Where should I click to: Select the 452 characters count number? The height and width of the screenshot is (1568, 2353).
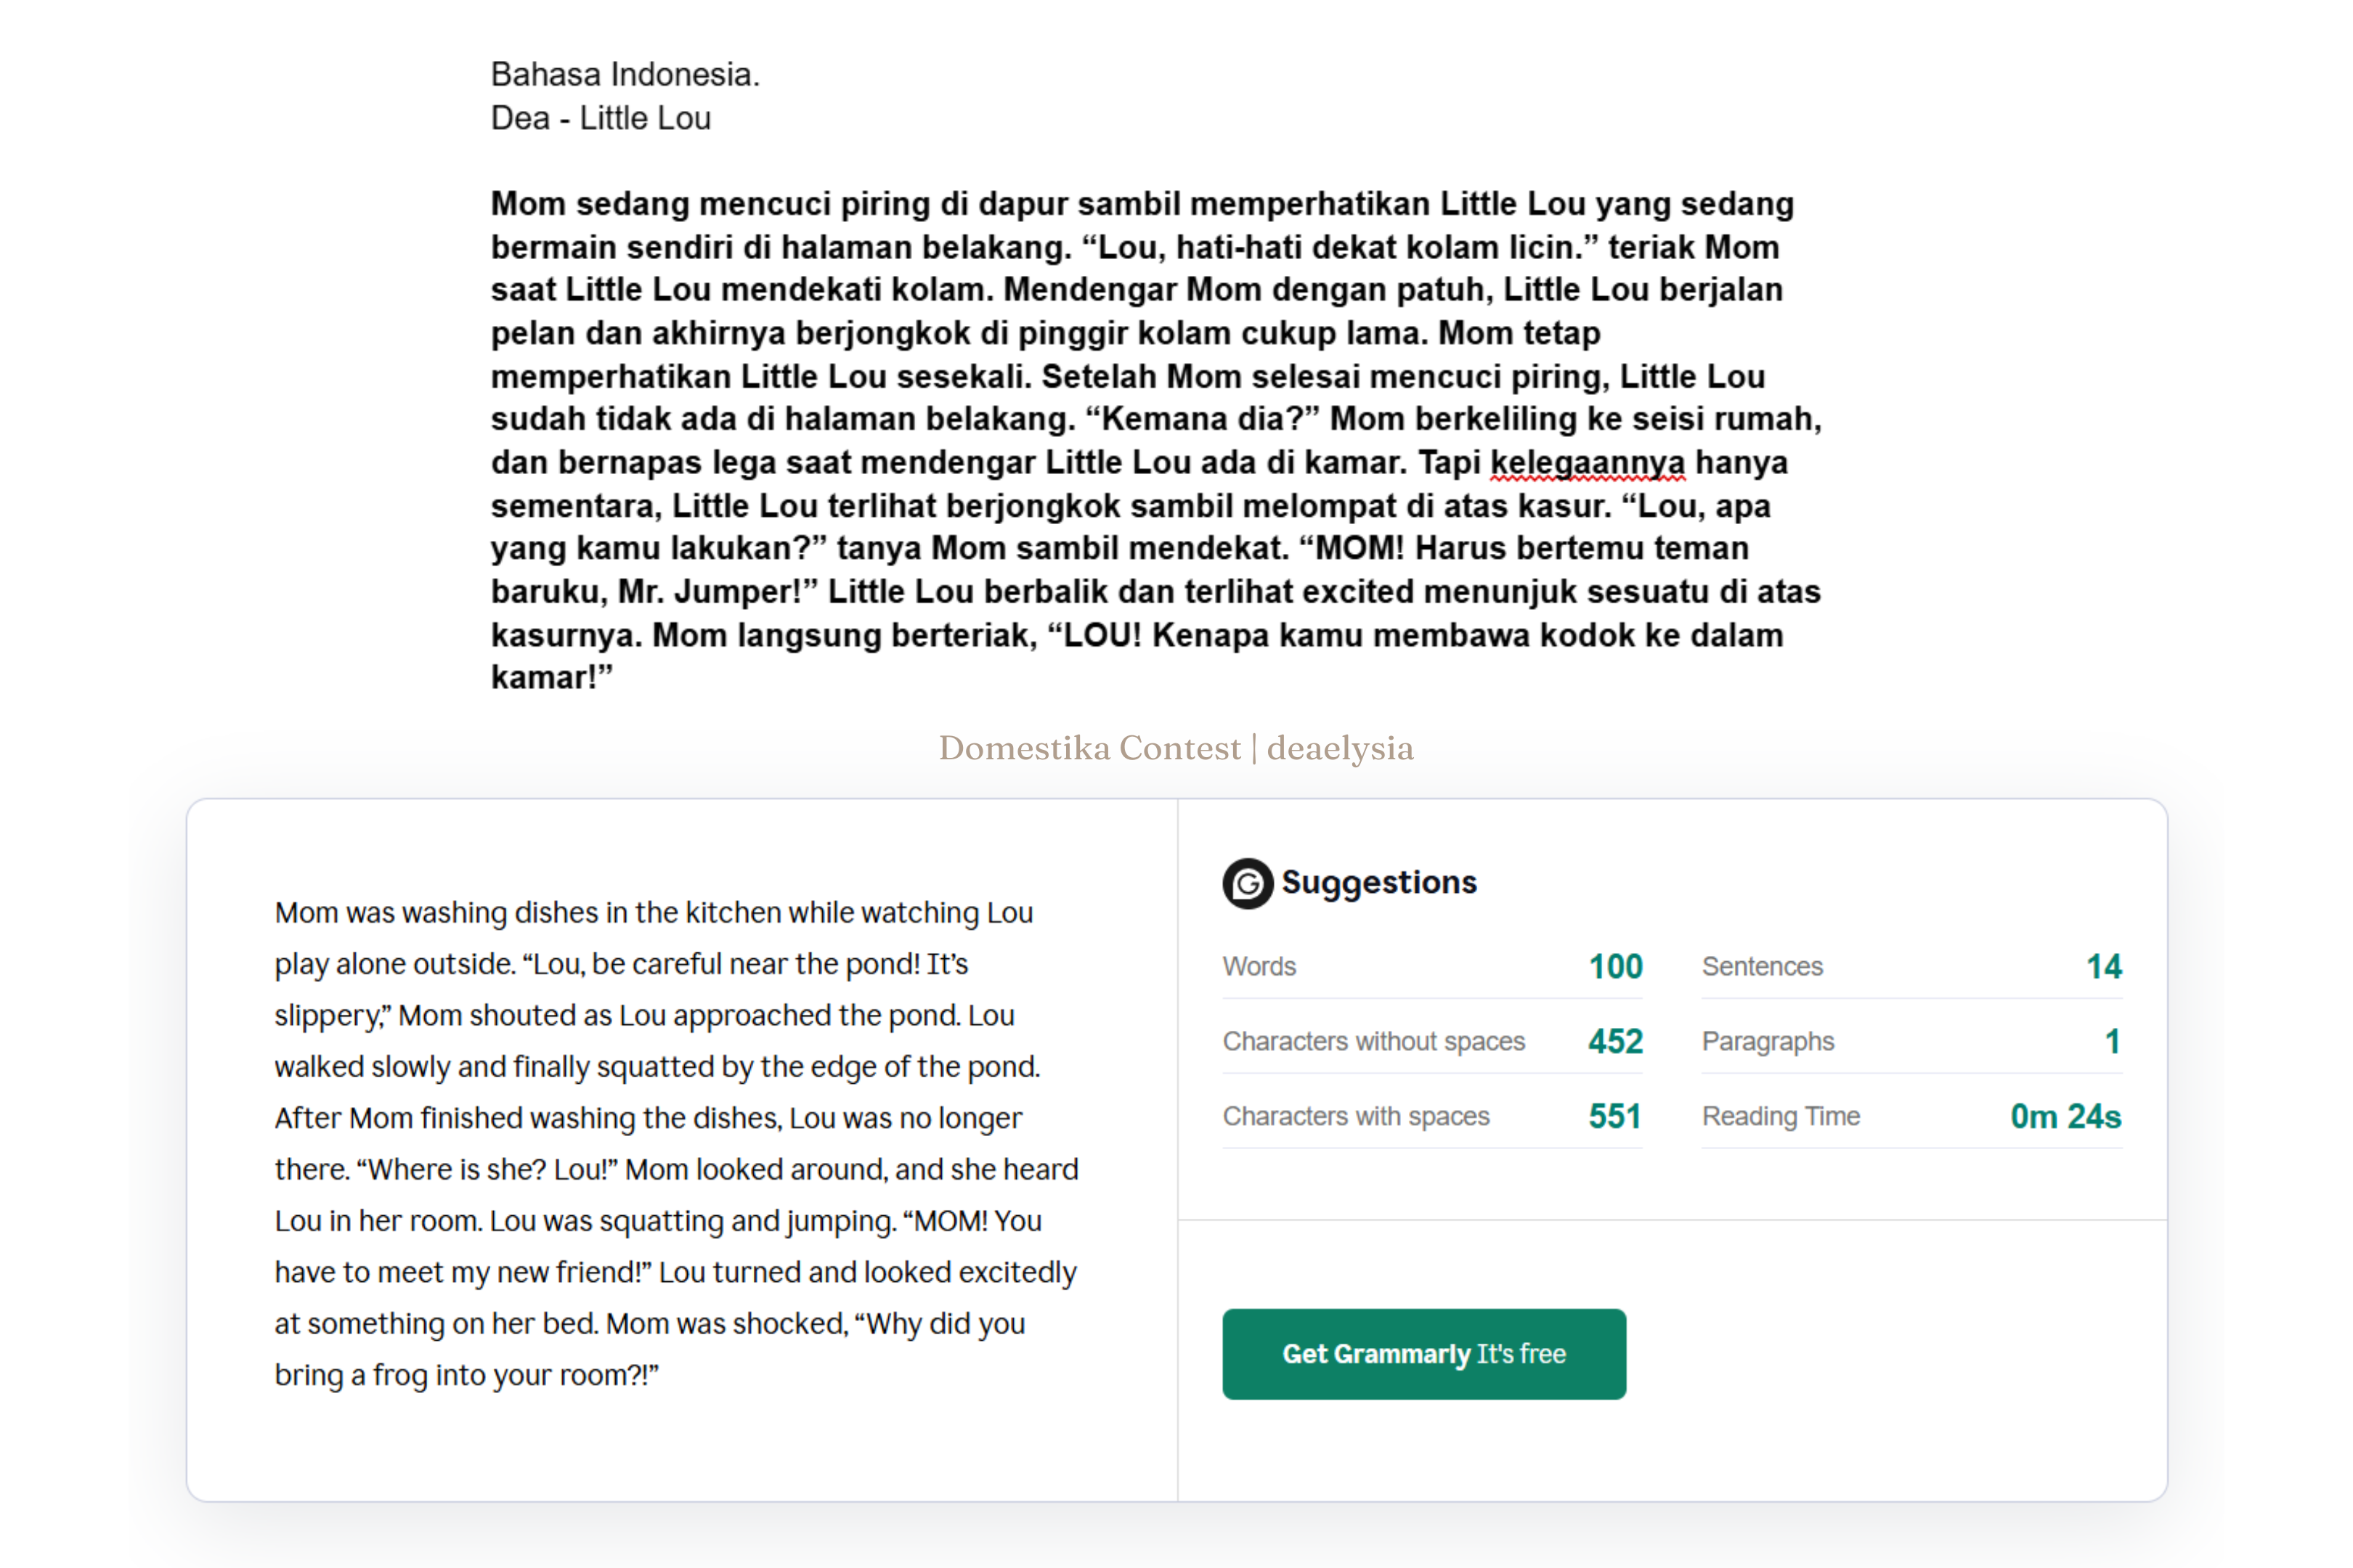tap(1614, 1041)
